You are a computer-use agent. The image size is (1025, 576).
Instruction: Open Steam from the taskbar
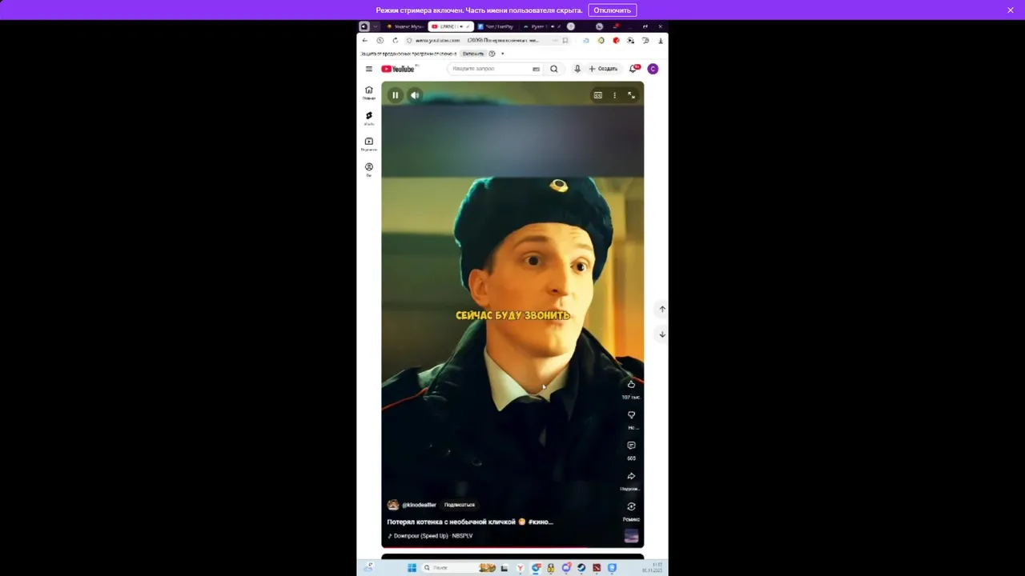pos(581,568)
